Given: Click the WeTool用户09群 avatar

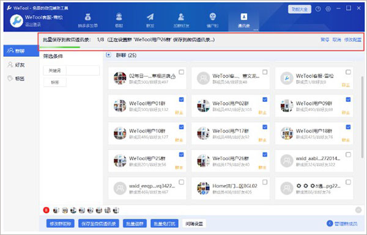Looking at the screenshot, I should 287,106.
